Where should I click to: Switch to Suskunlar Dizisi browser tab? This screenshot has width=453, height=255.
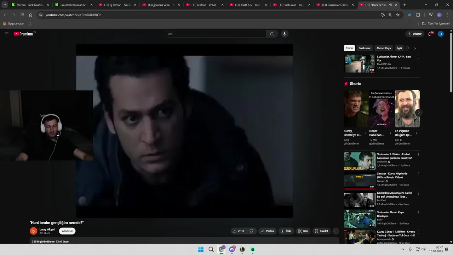(x=335, y=5)
